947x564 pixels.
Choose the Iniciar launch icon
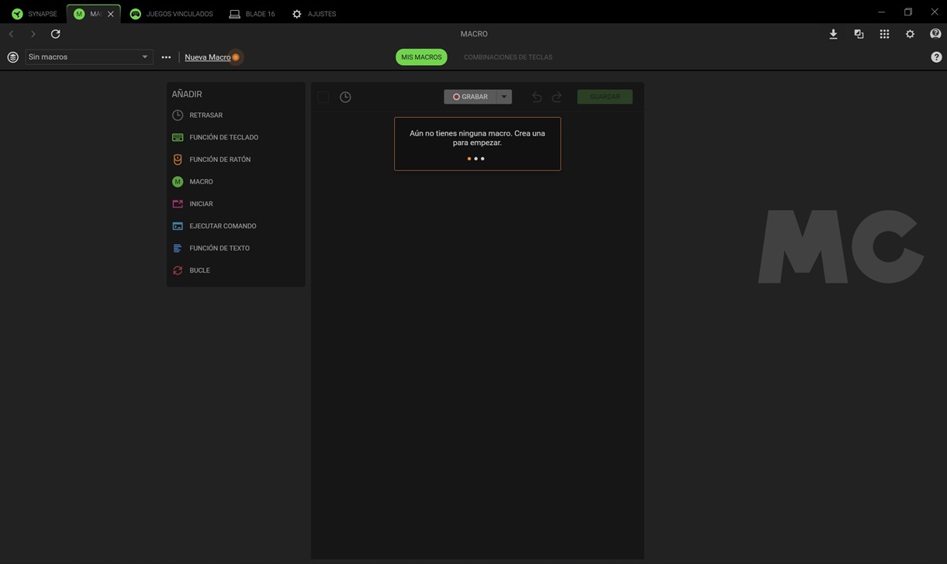click(178, 204)
